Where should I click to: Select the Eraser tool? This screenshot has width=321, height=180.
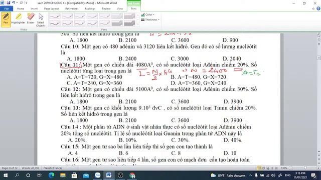31,19
